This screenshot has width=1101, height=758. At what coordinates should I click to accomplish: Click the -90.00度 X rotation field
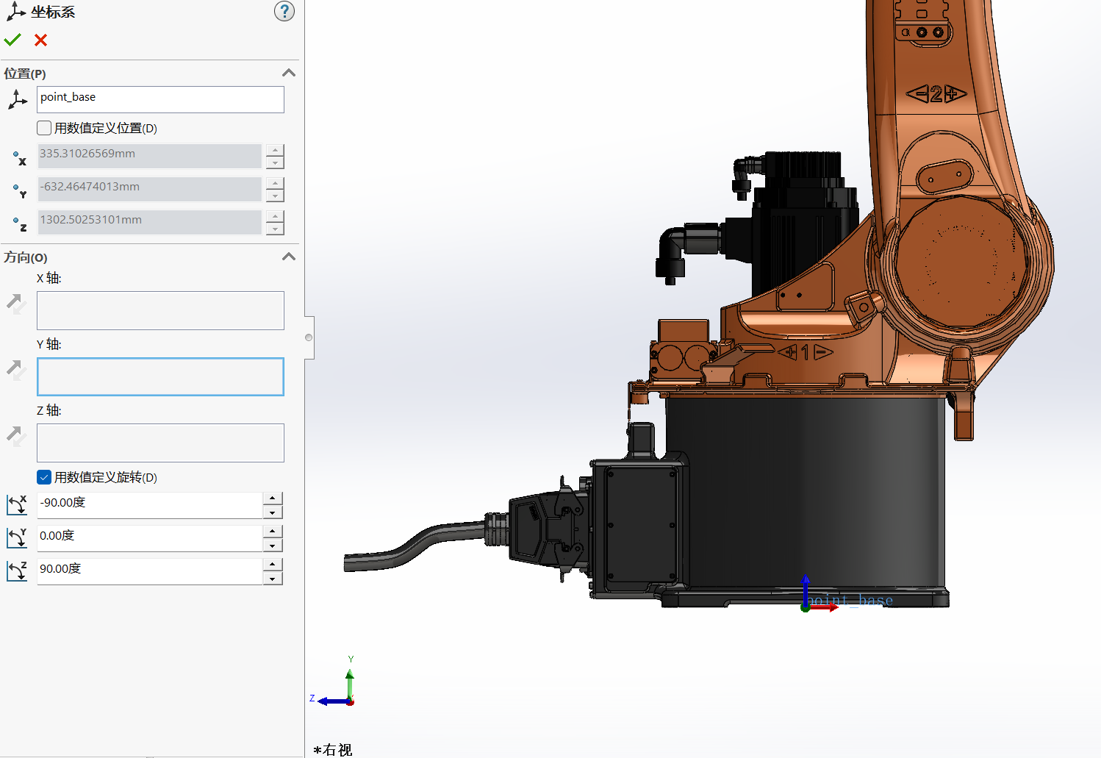tap(149, 504)
